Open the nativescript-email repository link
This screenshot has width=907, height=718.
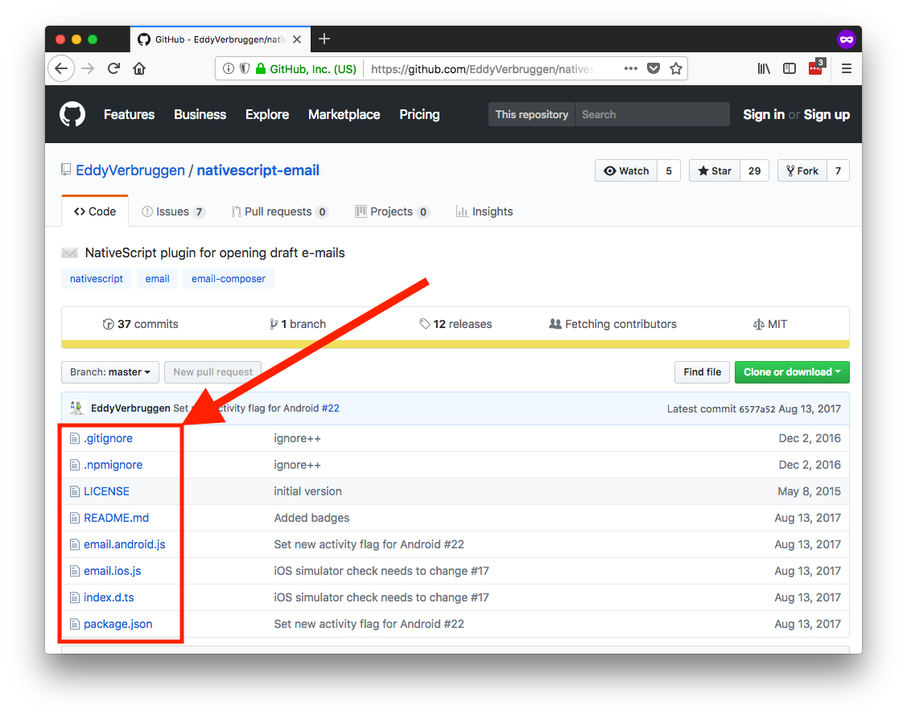[x=258, y=170]
